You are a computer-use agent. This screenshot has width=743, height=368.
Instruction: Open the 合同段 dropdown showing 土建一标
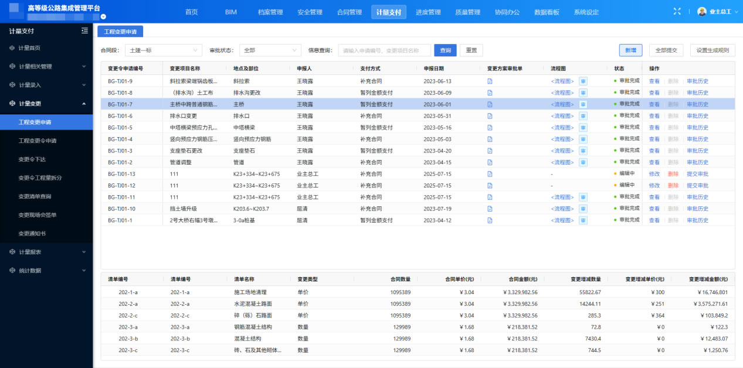(164, 50)
